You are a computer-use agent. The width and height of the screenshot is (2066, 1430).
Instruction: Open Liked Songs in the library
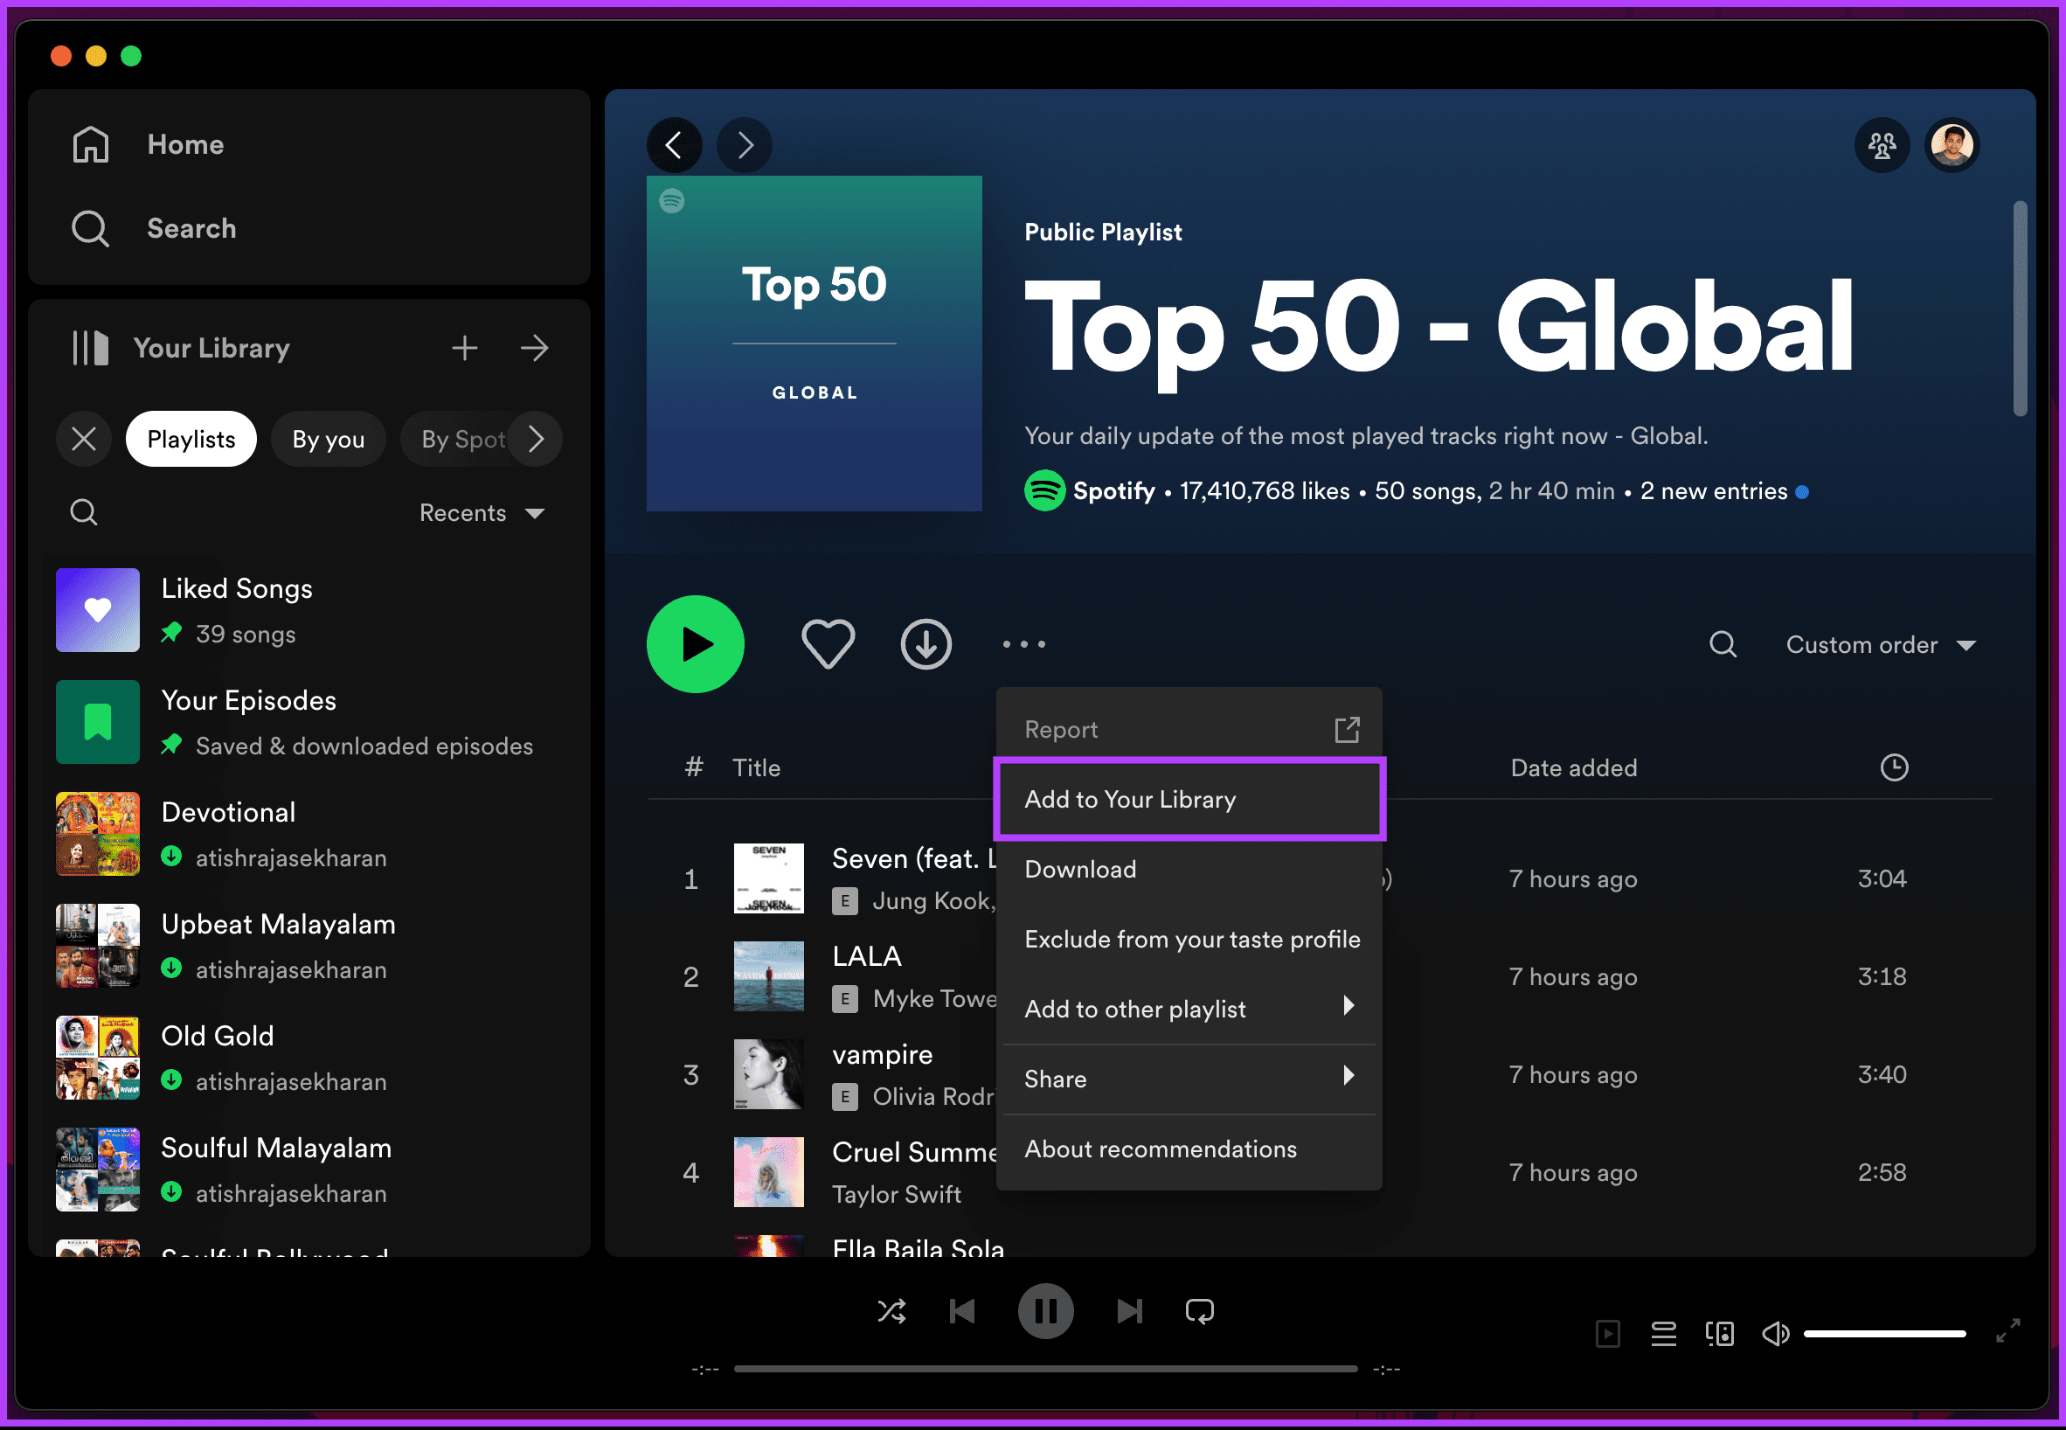309,610
